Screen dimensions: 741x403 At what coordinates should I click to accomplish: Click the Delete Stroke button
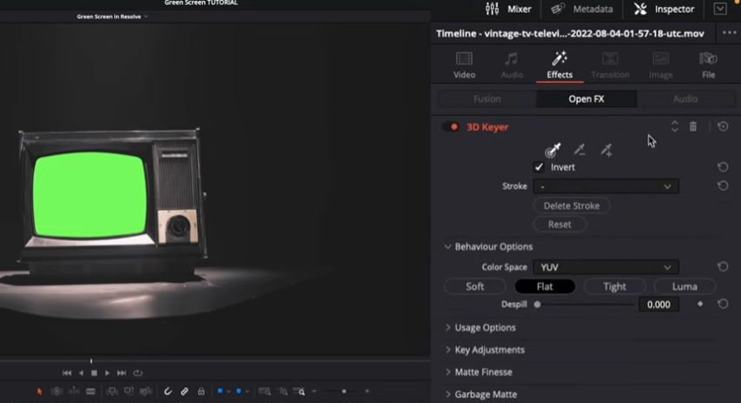pos(571,205)
